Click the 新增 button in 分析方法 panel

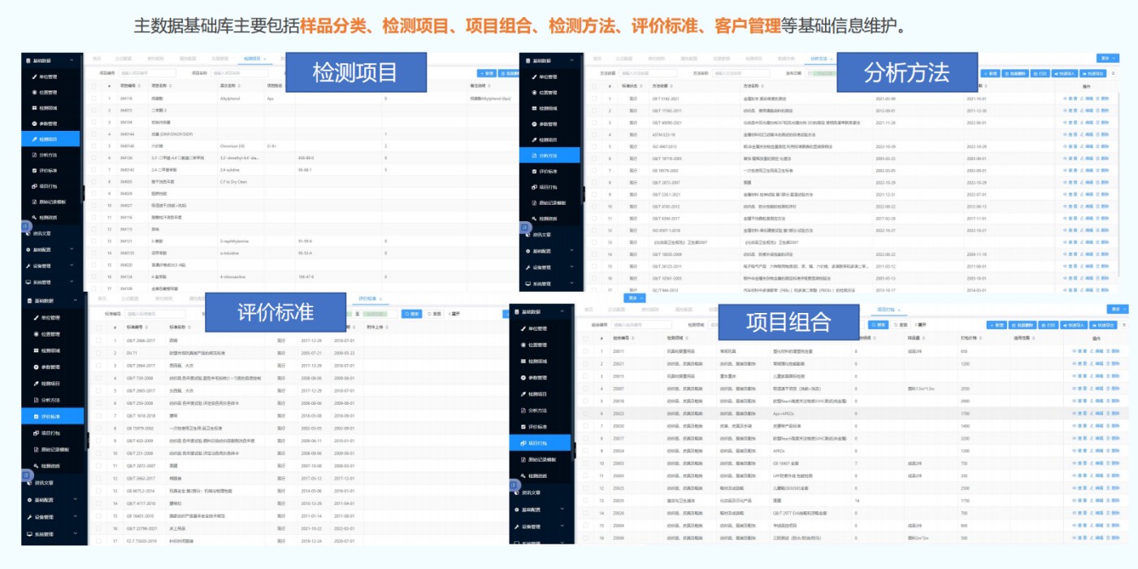click(988, 73)
